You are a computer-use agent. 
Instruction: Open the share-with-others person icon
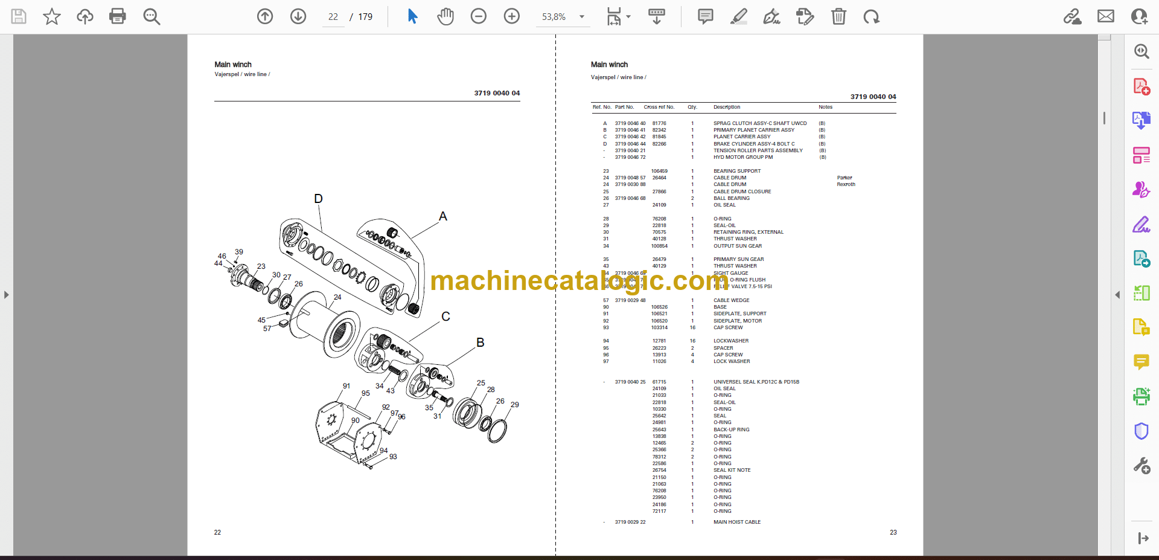1140,16
